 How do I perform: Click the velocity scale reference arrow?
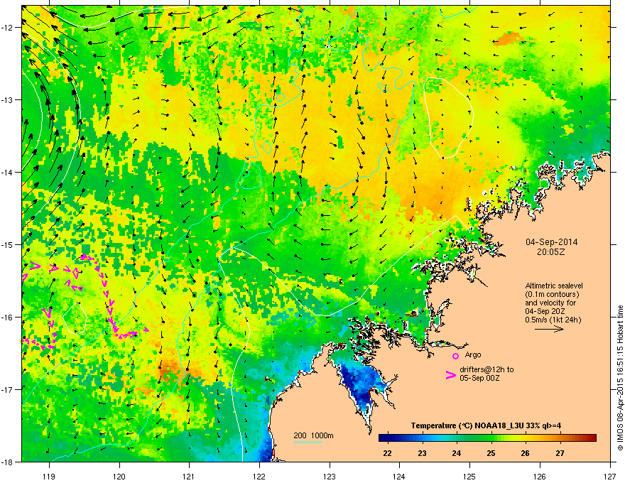point(549,329)
